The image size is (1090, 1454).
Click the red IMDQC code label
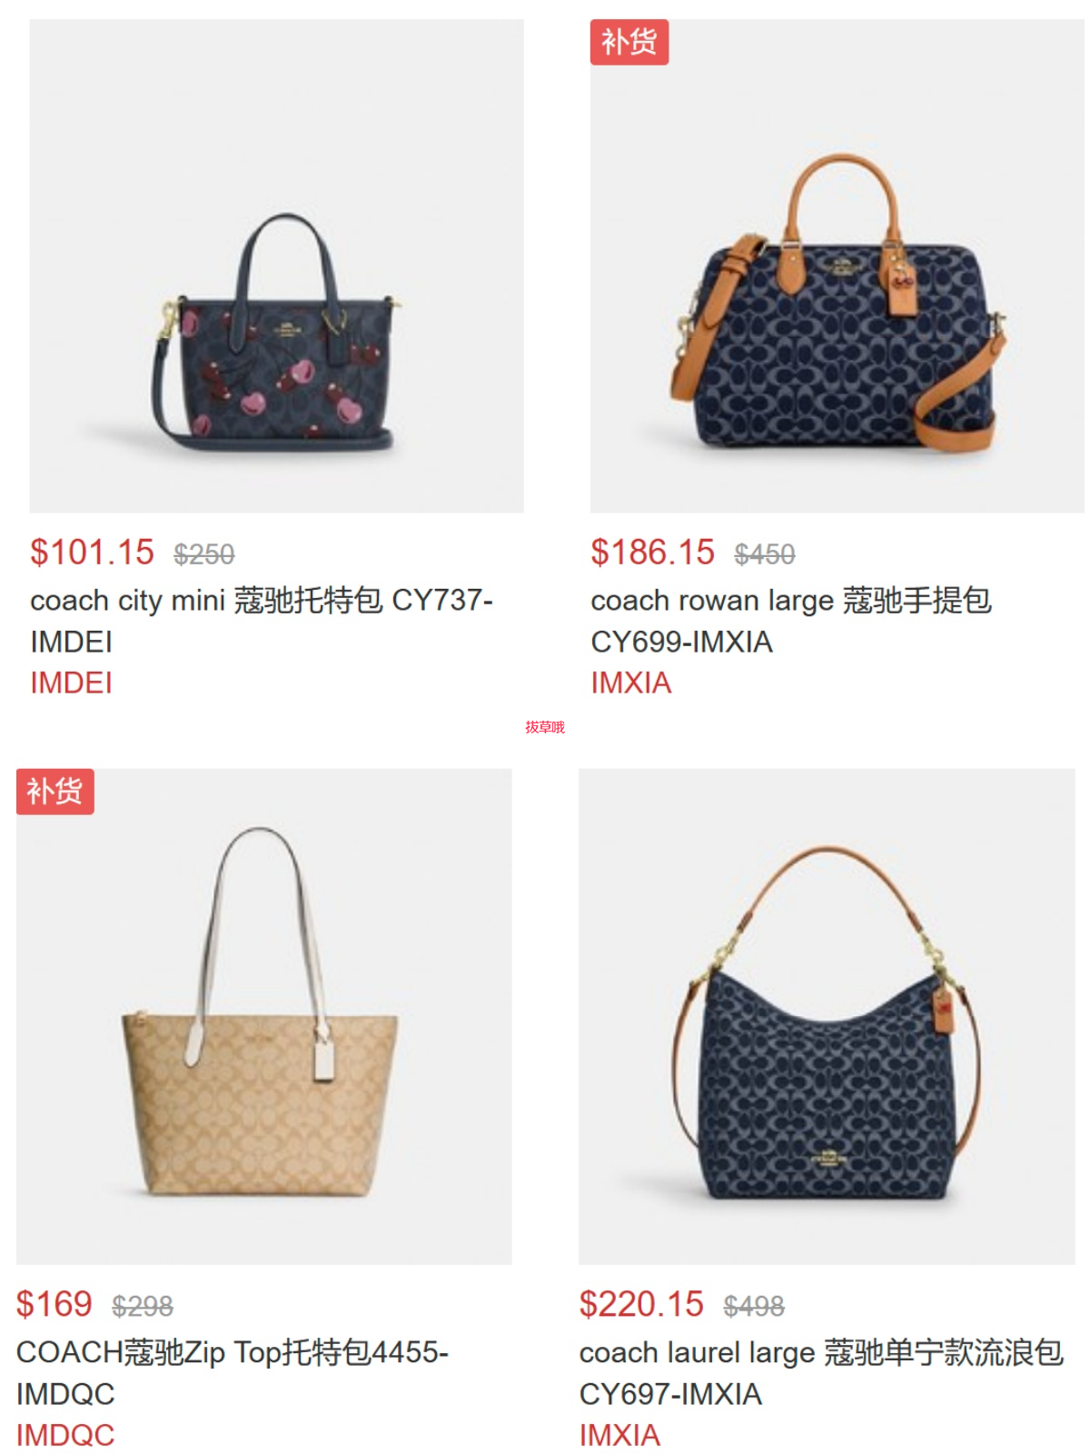pyautogui.click(x=65, y=1435)
